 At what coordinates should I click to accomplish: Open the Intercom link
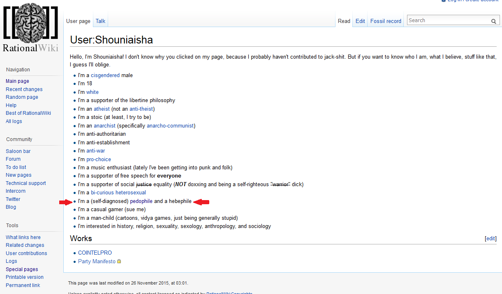coord(16,191)
